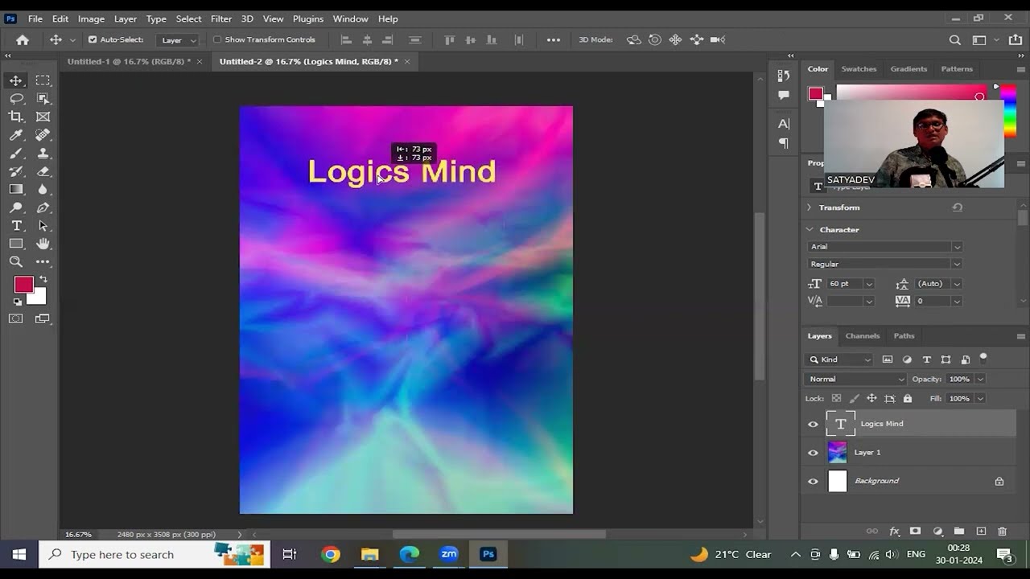Hide the Logics Mind text layer
This screenshot has width=1030, height=579.
tap(813, 424)
